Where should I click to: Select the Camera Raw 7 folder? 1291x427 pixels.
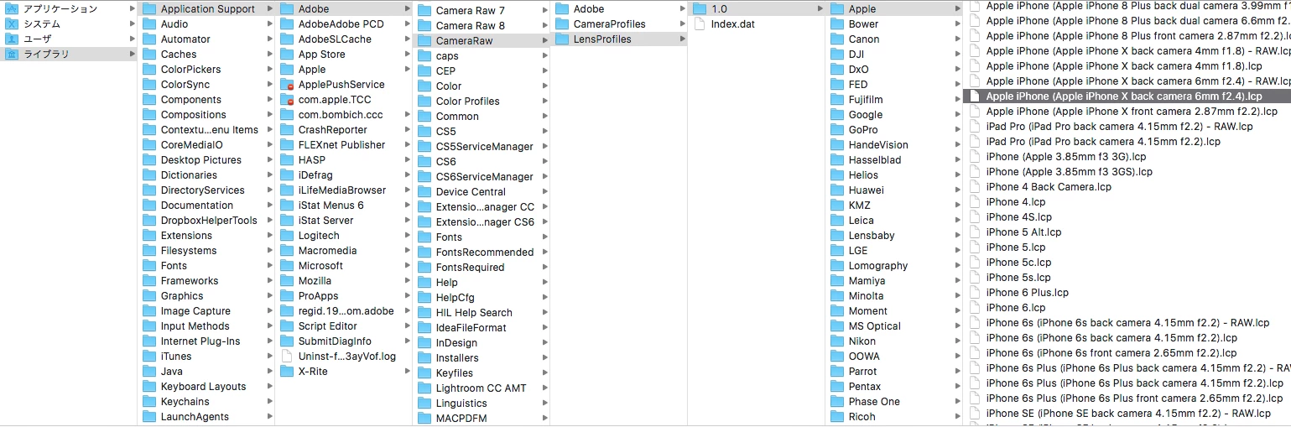(482, 10)
